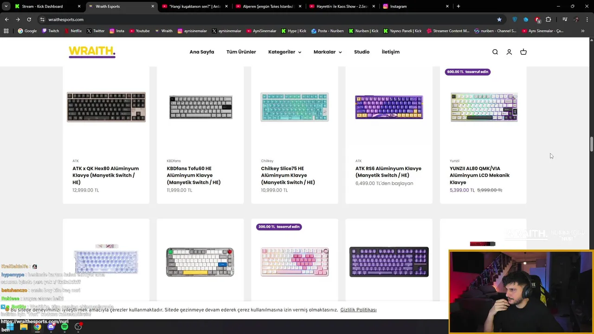Expand the Kategoriler dropdown menu
The width and height of the screenshot is (594, 334).
click(284, 52)
